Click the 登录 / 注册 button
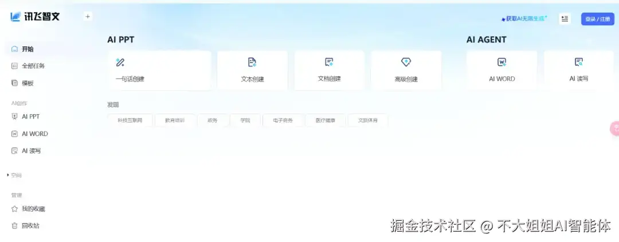The image size is (619, 242). pyautogui.click(x=597, y=19)
